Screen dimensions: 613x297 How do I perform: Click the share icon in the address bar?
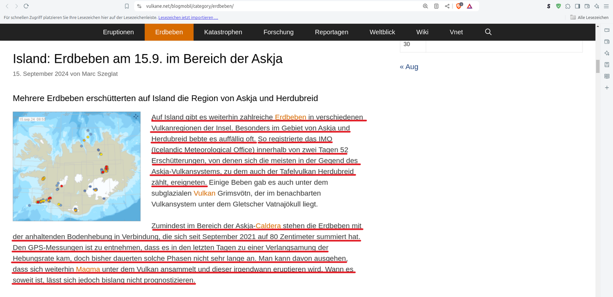[447, 6]
